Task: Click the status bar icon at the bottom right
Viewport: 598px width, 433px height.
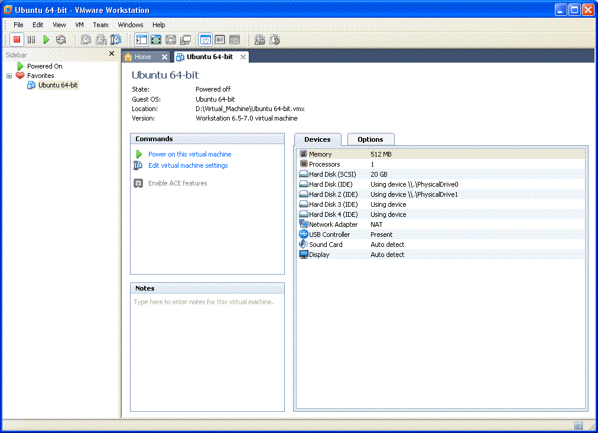Action: pyautogui.click(x=578, y=425)
